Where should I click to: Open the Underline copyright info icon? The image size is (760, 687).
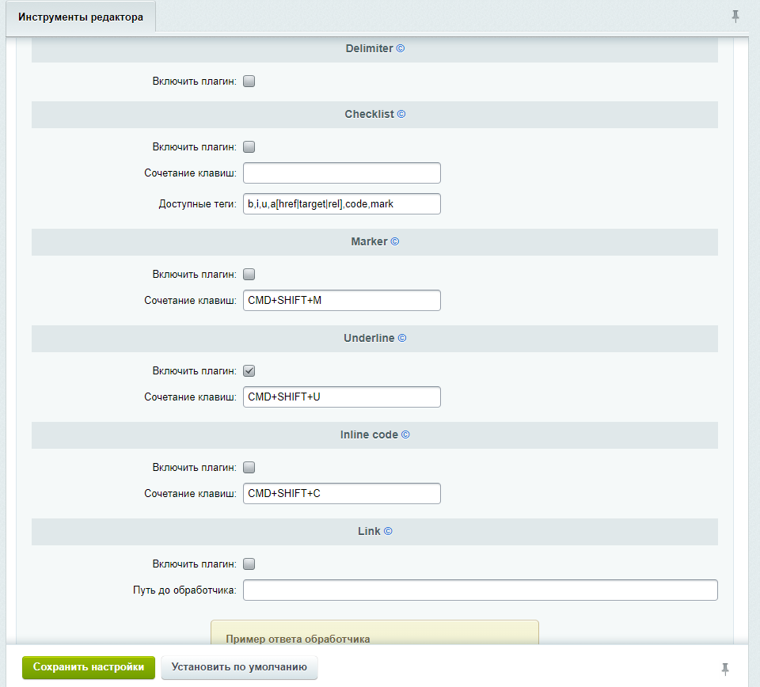tap(402, 338)
